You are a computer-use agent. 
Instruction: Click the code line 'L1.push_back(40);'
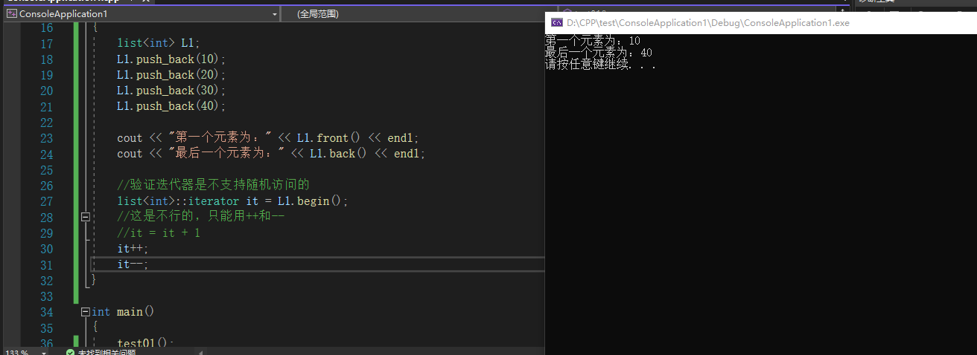[x=171, y=106]
